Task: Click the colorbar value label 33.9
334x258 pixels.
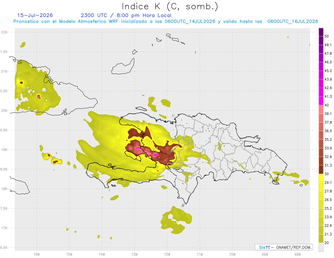Action: [x=328, y=148]
